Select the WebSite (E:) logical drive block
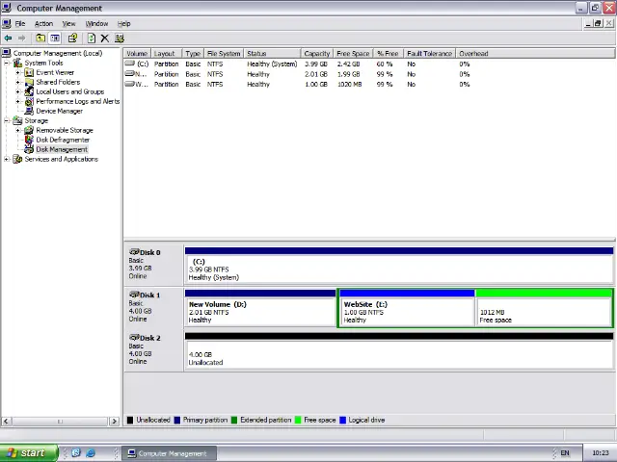 pyautogui.click(x=407, y=308)
